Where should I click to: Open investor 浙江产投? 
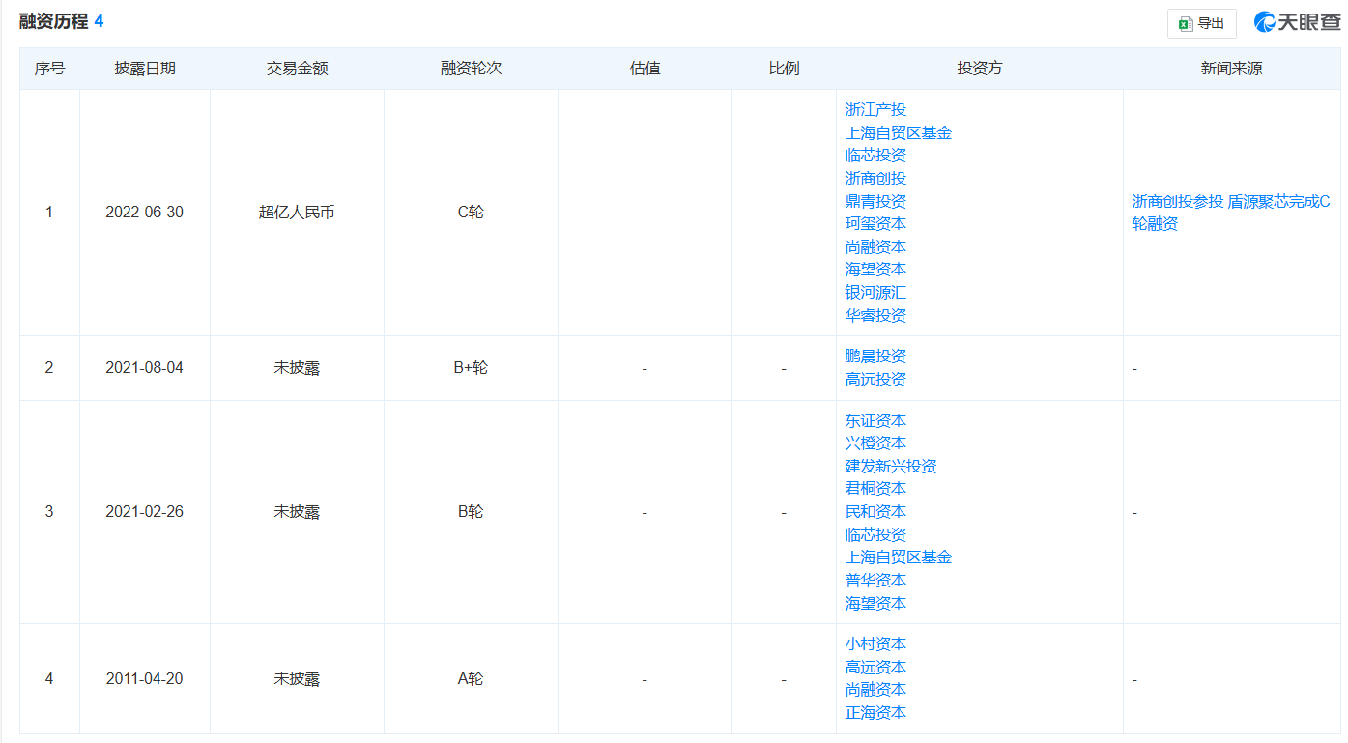point(875,109)
